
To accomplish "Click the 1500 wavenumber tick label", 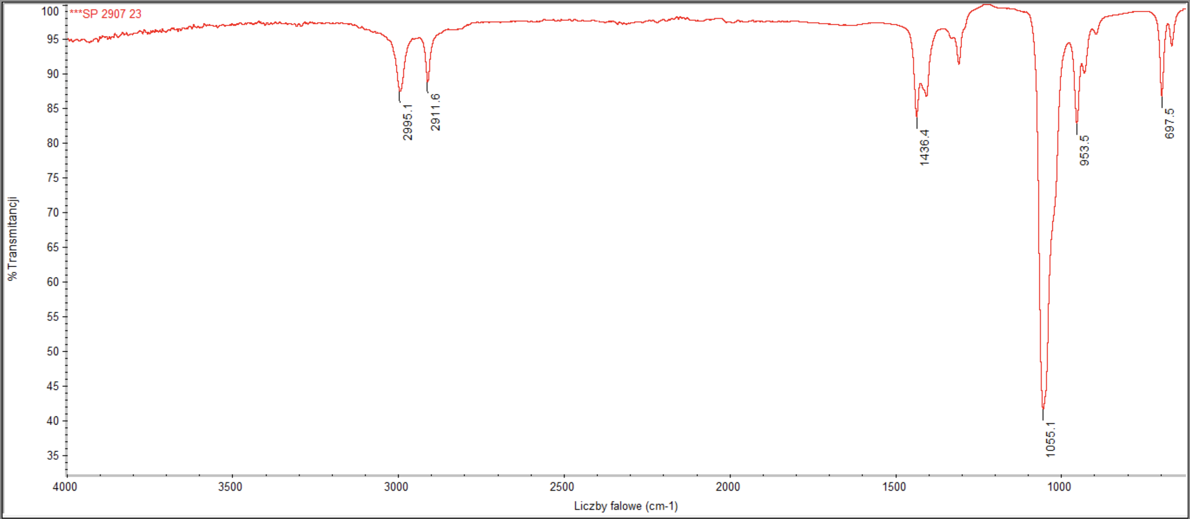I will pyautogui.click(x=894, y=487).
